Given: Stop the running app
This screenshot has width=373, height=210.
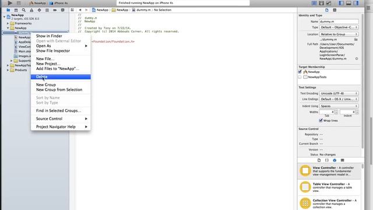Looking at the screenshot, I should (19, 3).
